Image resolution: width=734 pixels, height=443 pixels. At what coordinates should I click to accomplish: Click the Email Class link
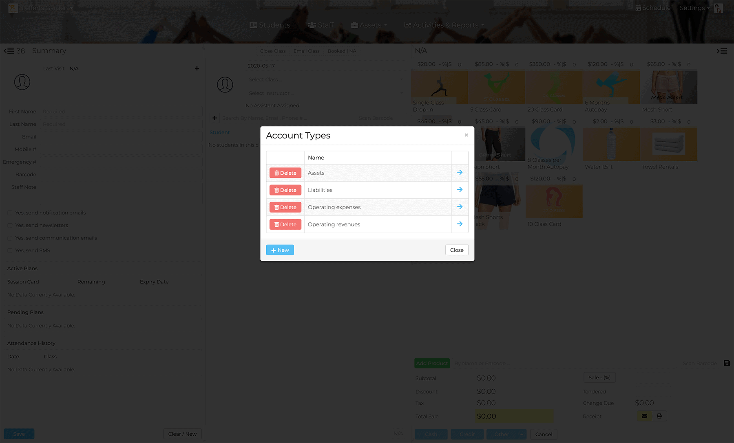[x=307, y=51]
